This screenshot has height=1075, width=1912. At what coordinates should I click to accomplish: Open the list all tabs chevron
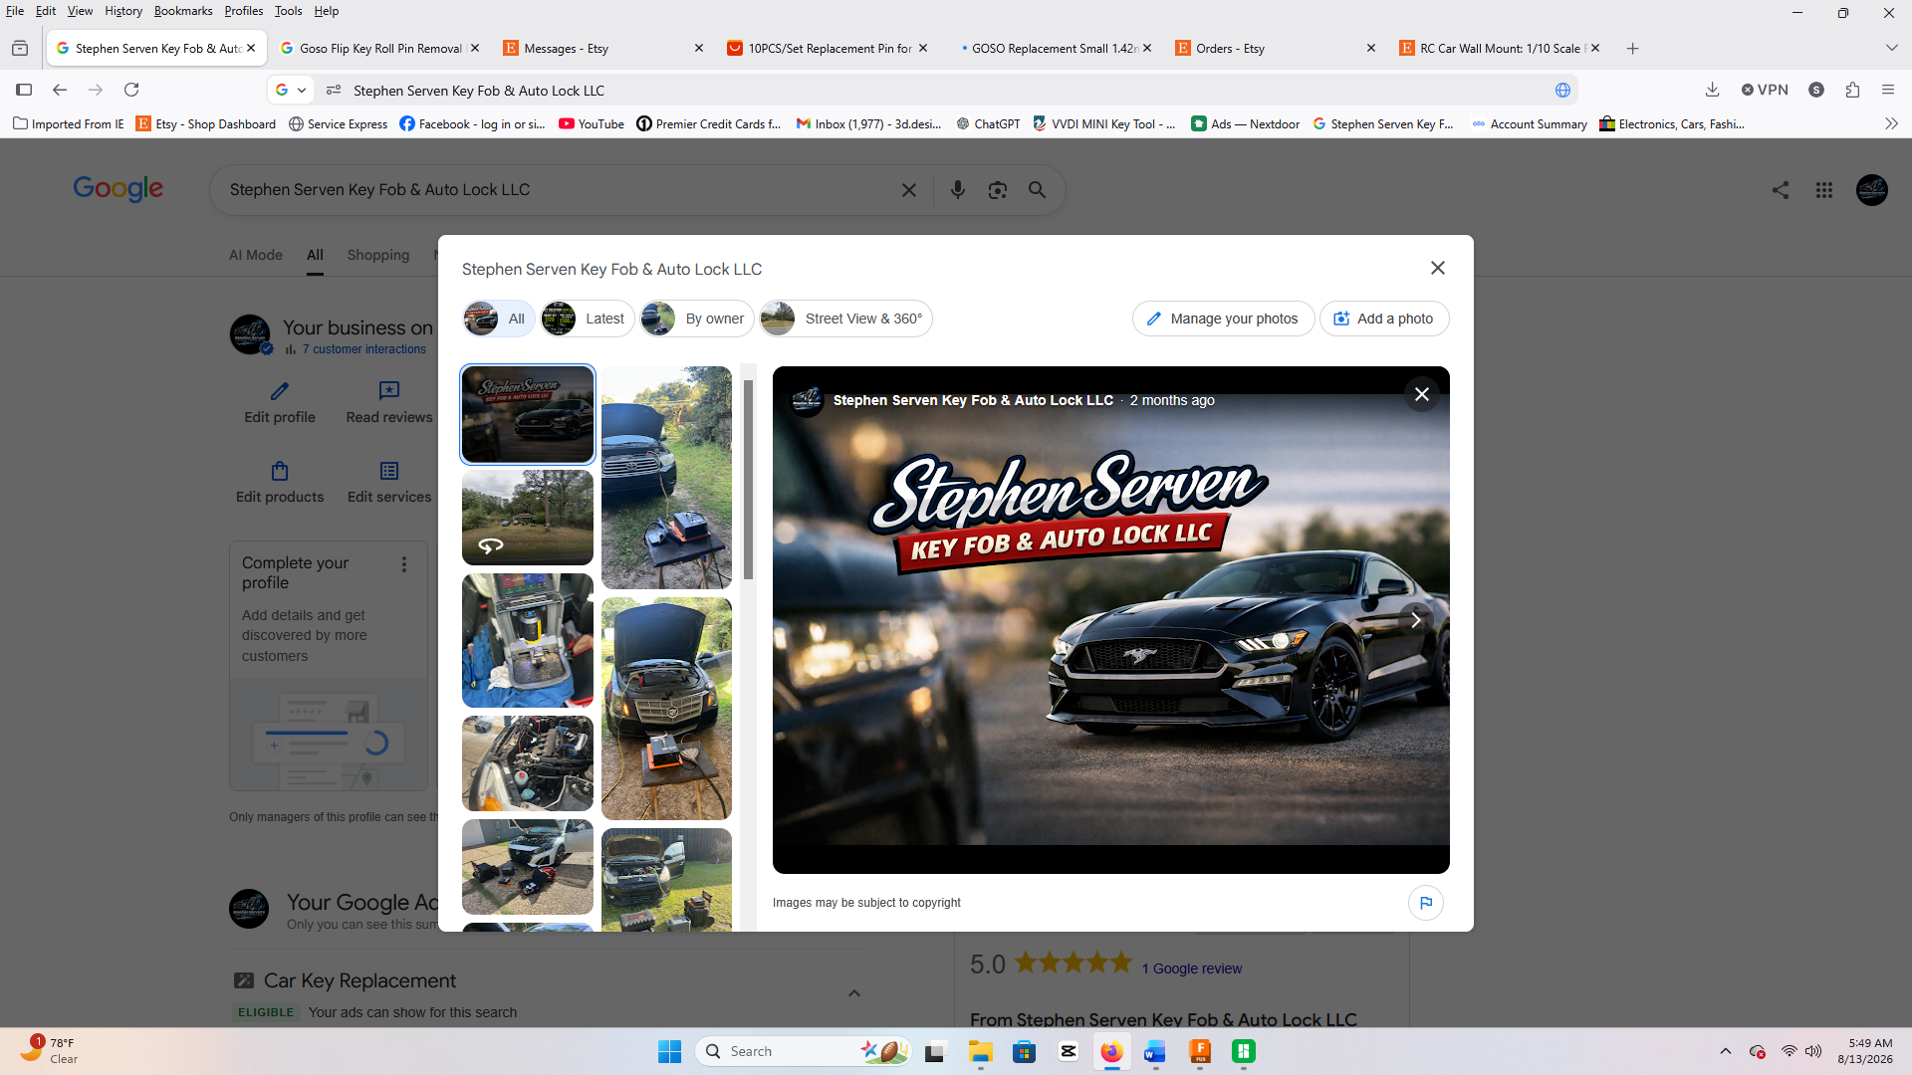[x=1891, y=48]
